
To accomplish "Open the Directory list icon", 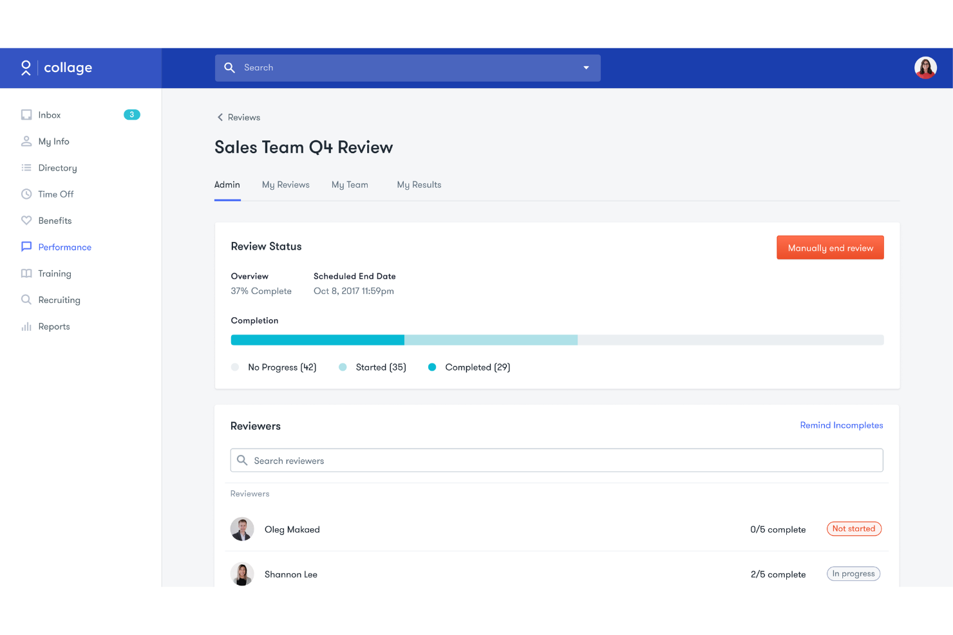I will 26,167.
